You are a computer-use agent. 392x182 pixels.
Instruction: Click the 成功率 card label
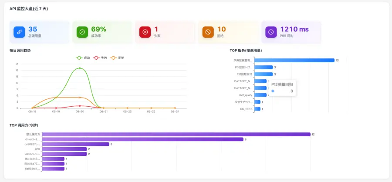pyautogui.click(x=96, y=36)
